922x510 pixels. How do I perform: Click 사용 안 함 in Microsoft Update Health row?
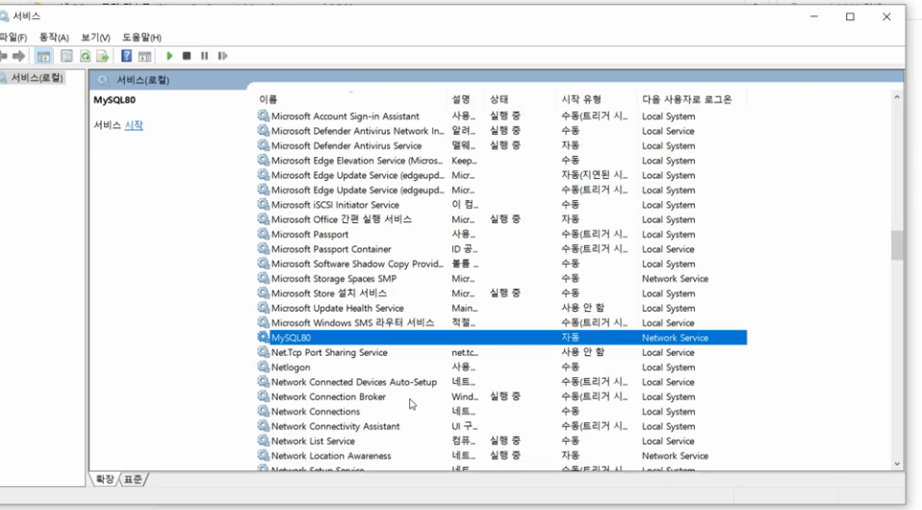pyautogui.click(x=582, y=308)
